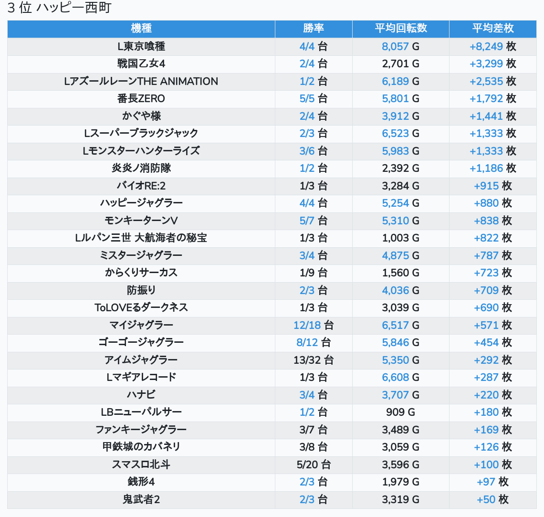Viewport: 544px width, 517px height.
Task: Select the スマスロ北斗 machine name
Action: [141, 464]
